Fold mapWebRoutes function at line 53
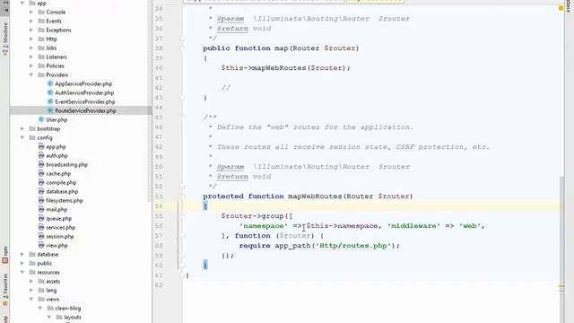The image size is (574, 323). 182,196
